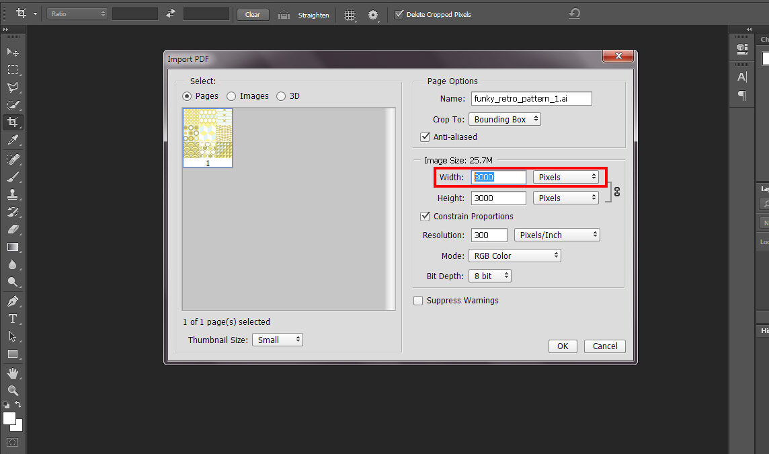Uncheck Constrain Proportions
The width and height of the screenshot is (769, 454).
(x=425, y=216)
